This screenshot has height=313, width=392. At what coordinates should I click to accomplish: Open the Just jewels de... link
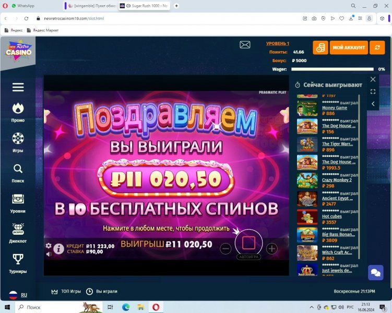tap(337, 271)
